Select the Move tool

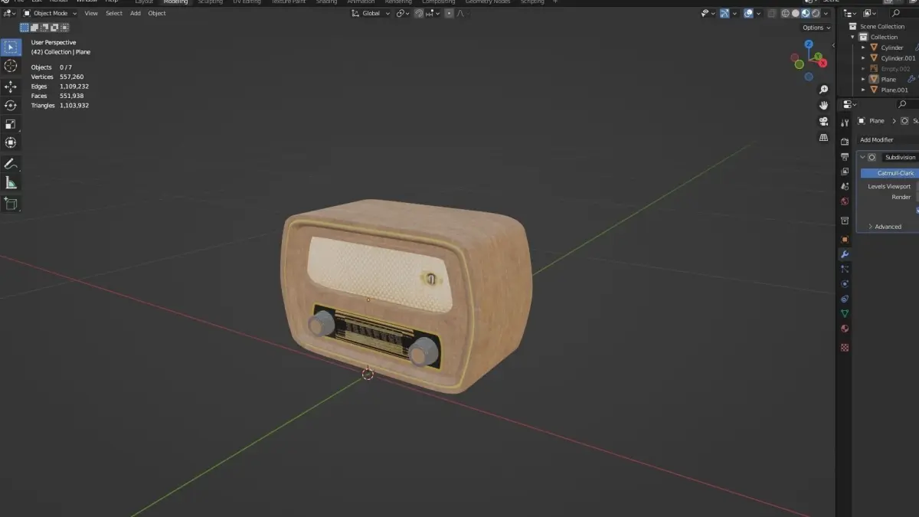click(x=11, y=87)
